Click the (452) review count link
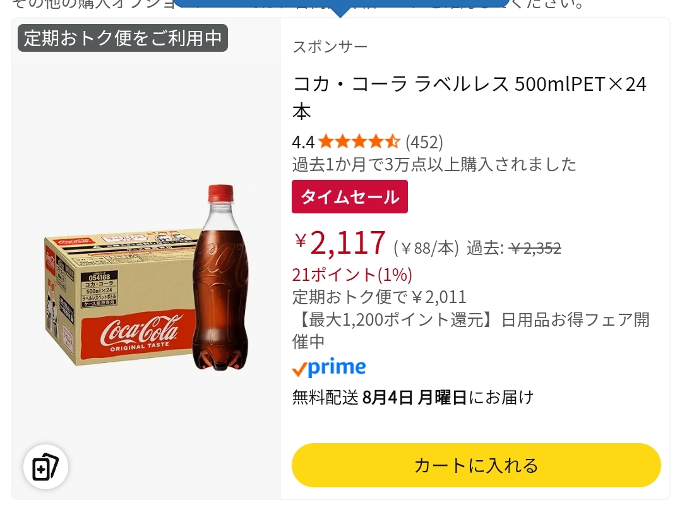 click(x=424, y=142)
